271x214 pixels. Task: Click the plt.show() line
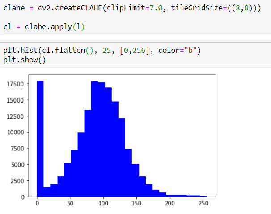tap(25, 60)
